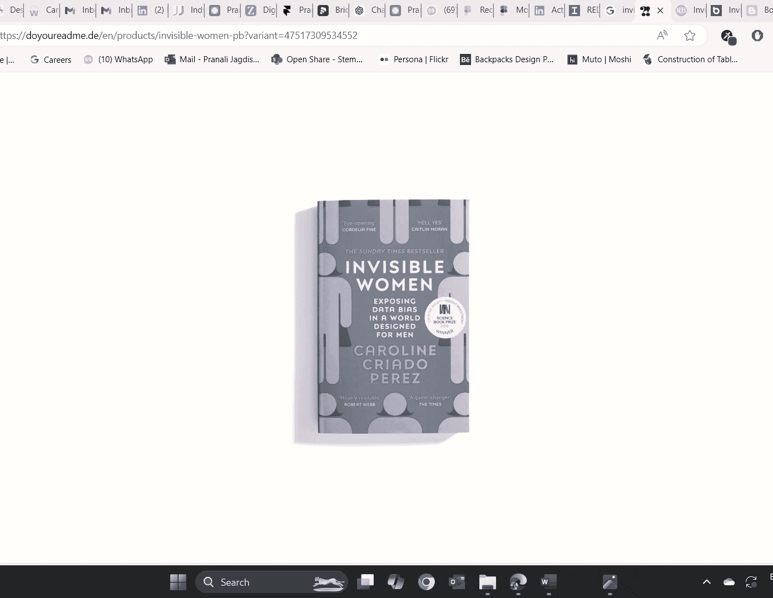Switch to the 'Rec' browser tab
Image resolution: width=773 pixels, height=598 pixels.
click(477, 11)
